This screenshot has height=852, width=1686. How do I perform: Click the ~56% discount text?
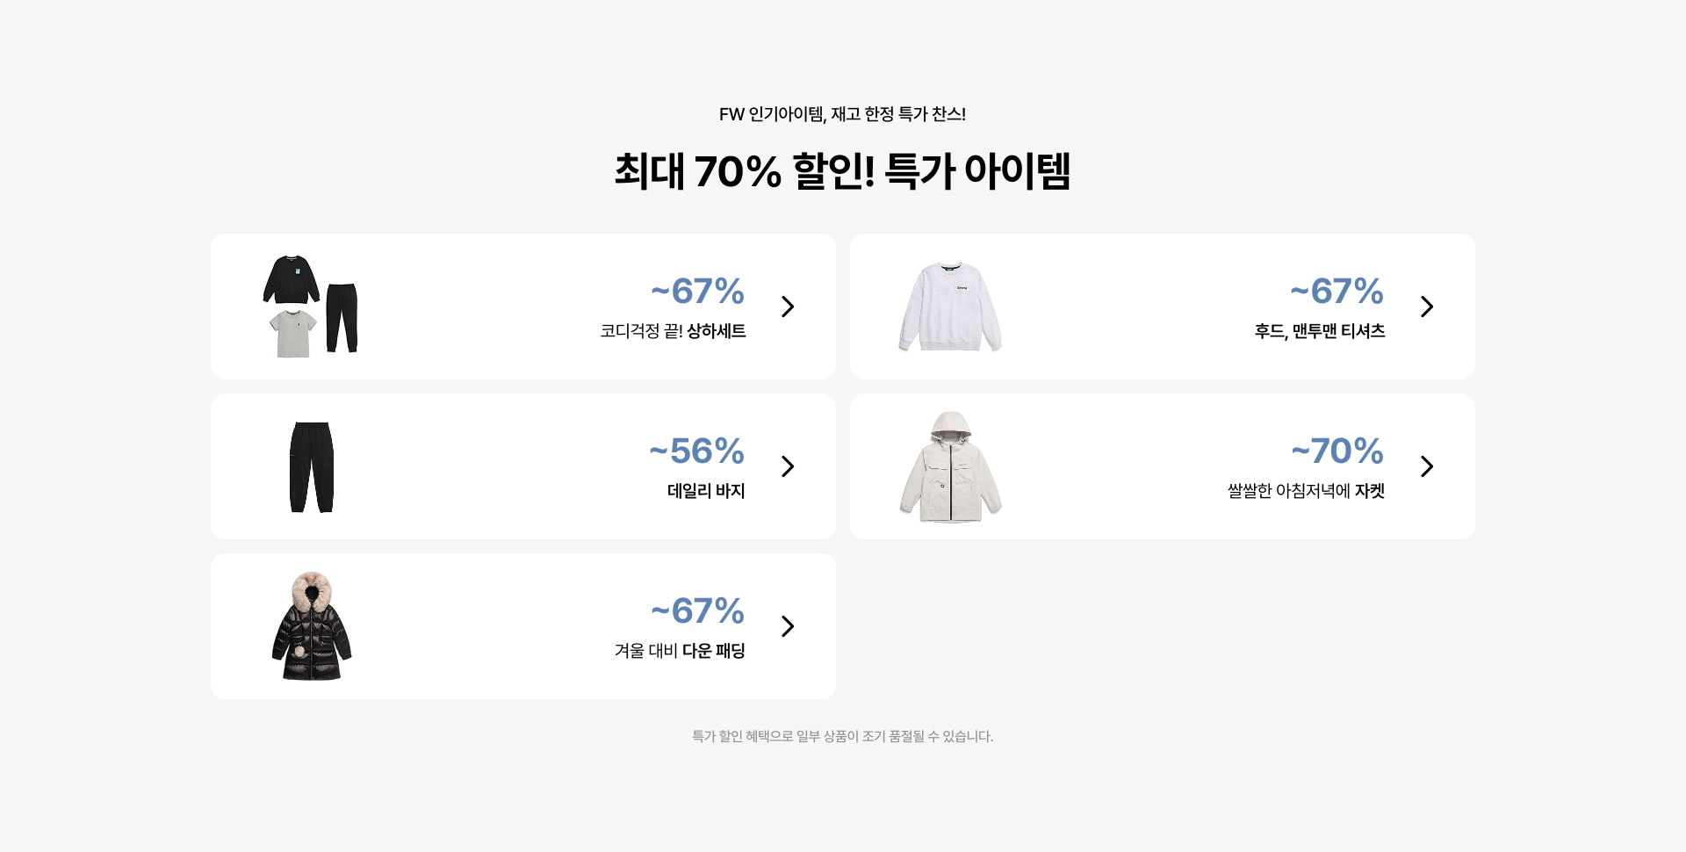click(697, 451)
